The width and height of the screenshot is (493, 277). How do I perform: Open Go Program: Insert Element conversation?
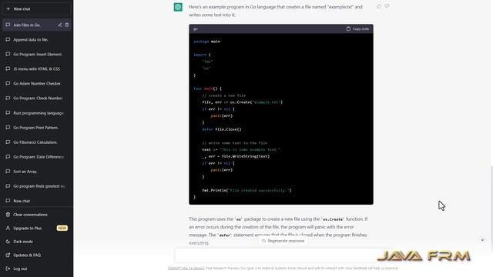(x=36, y=55)
